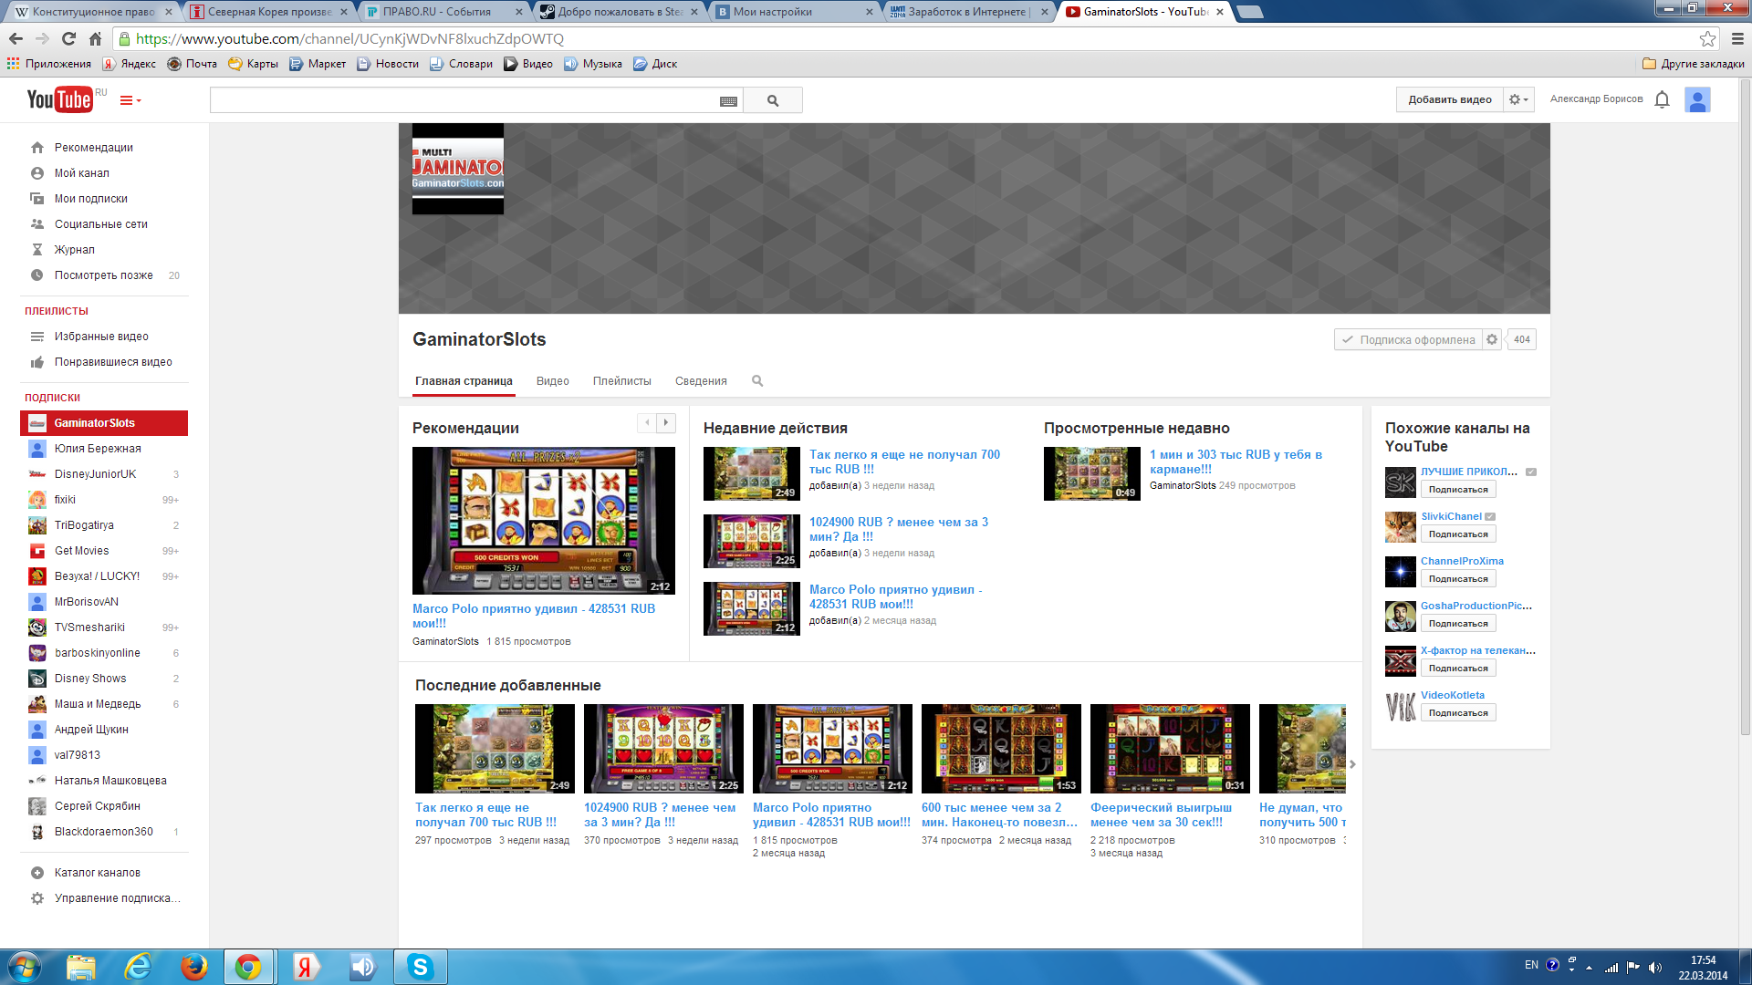This screenshot has width=1752, height=985.
Task: Open Skype from taskbar
Action: 421,967
